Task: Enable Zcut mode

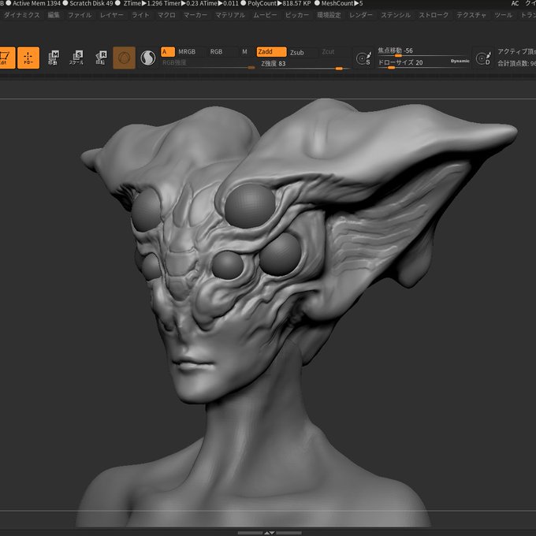Action: (x=328, y=52)
